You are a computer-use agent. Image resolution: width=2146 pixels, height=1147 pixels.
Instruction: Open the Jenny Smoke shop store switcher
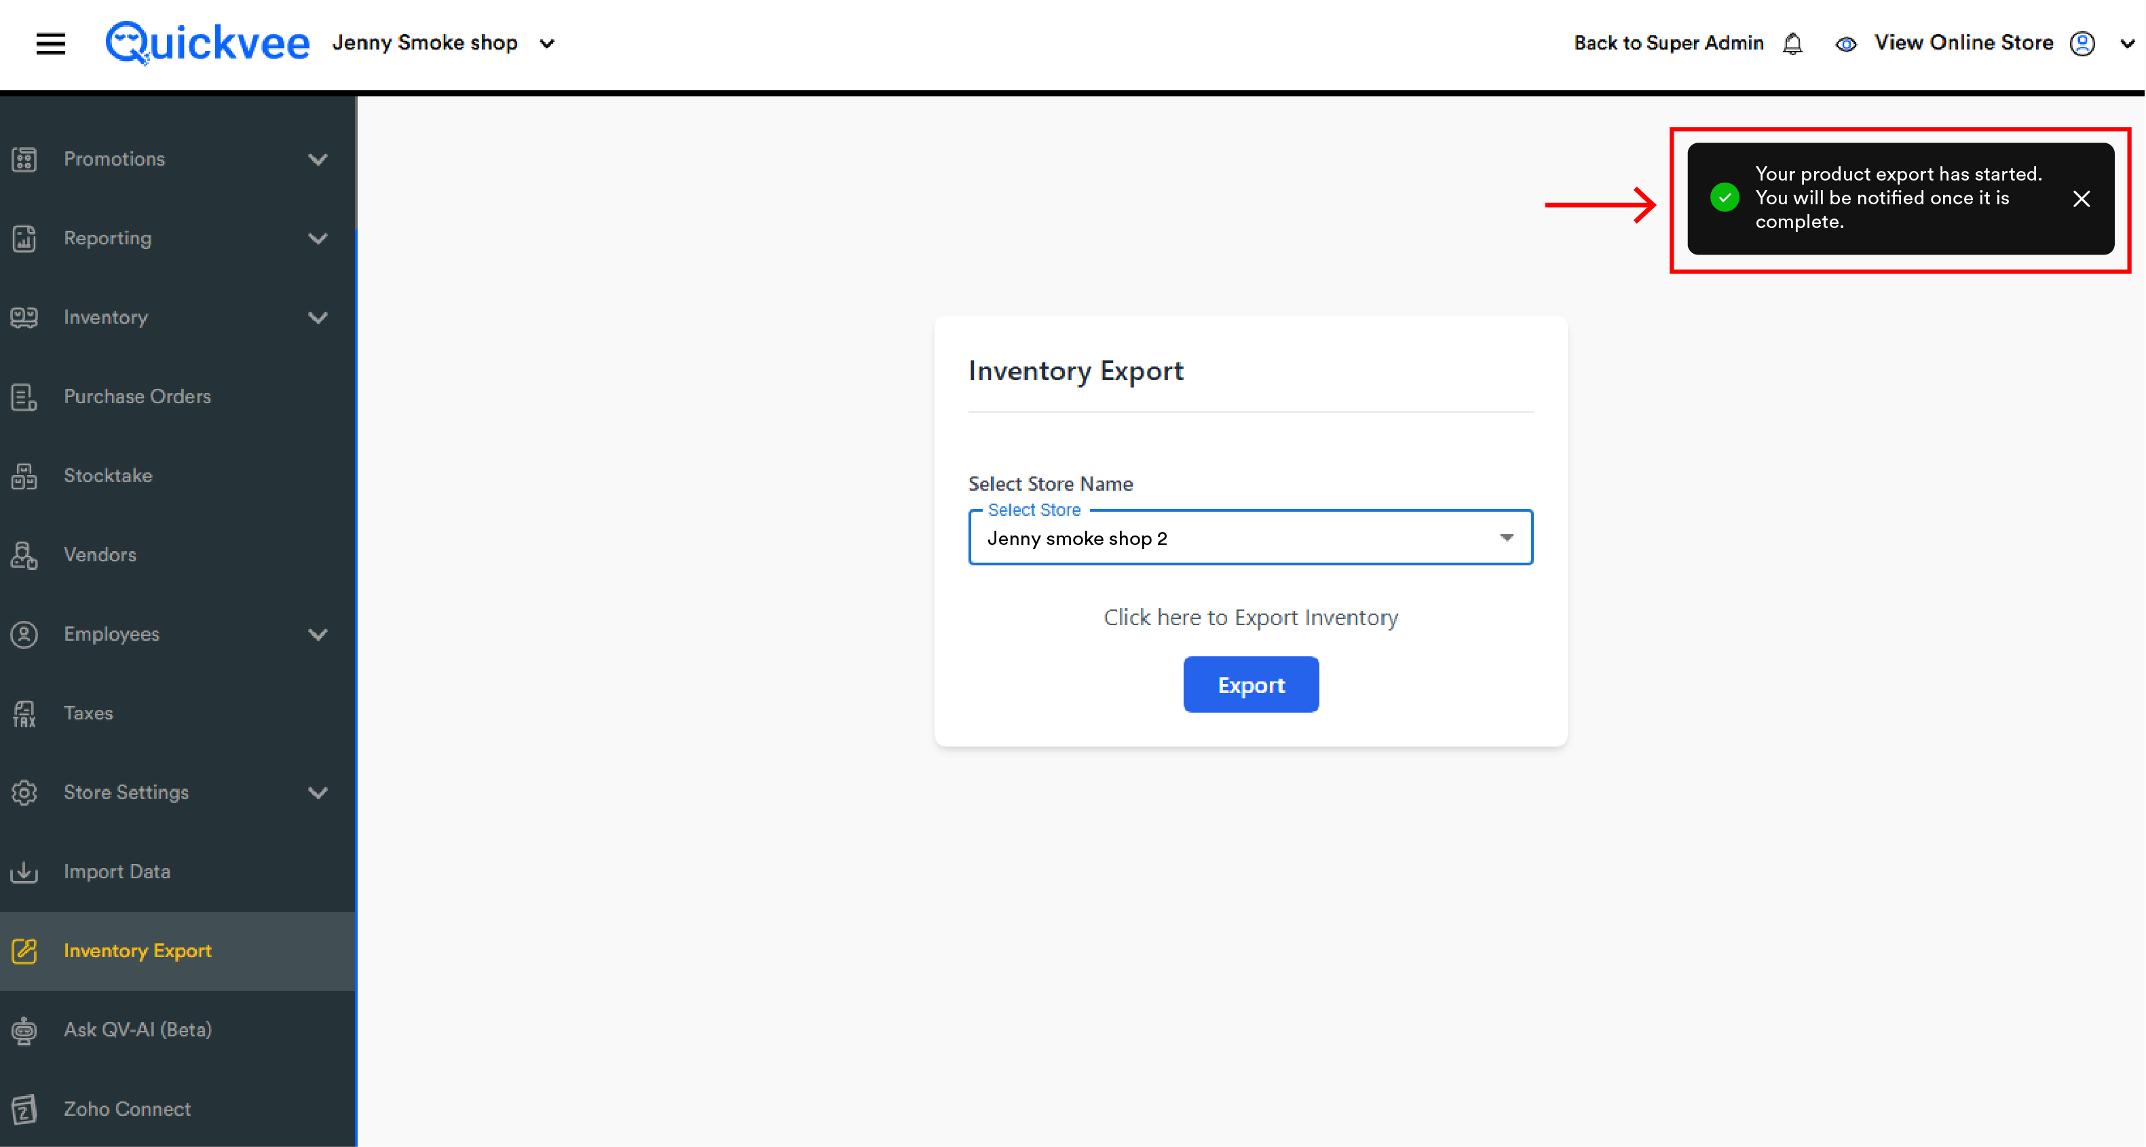pyautogui.click(x=443, y=43)
